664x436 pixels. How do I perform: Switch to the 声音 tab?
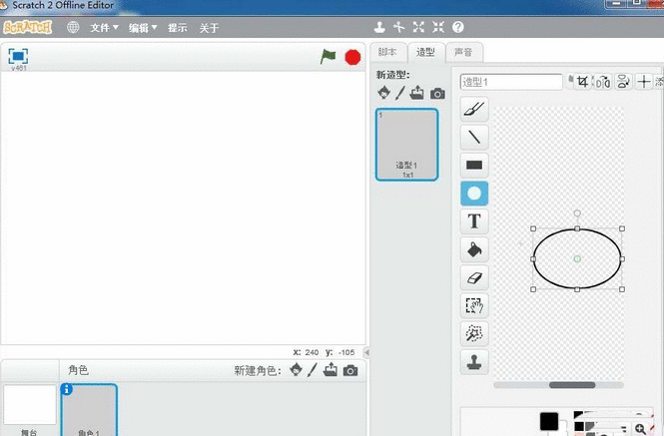pyautogui.click(x=463, y=52)
